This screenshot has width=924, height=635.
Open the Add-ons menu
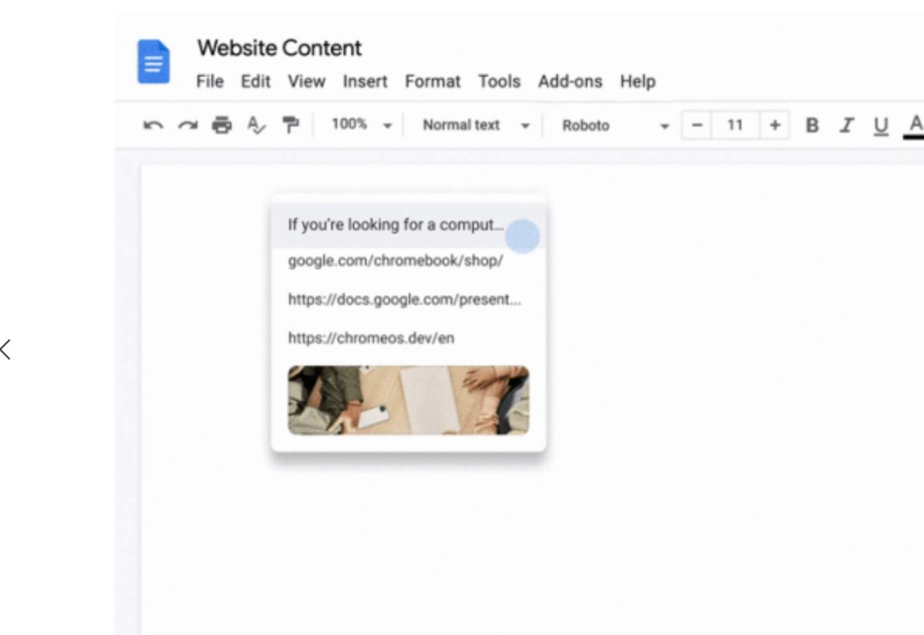[570, 81]
